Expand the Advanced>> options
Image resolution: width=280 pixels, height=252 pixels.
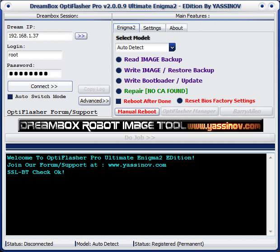[x=94, y=101]
